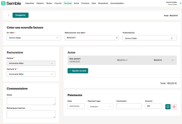Open the hamburger menu at top right
The width and height of the screenshot is (182, 124).
180,4
